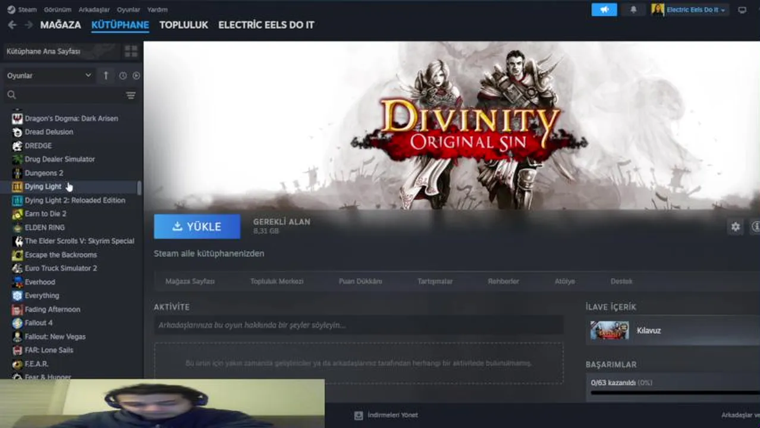Open the Tartışmalar link
Viewport: 760px width, 428px height.
(435, 281)
